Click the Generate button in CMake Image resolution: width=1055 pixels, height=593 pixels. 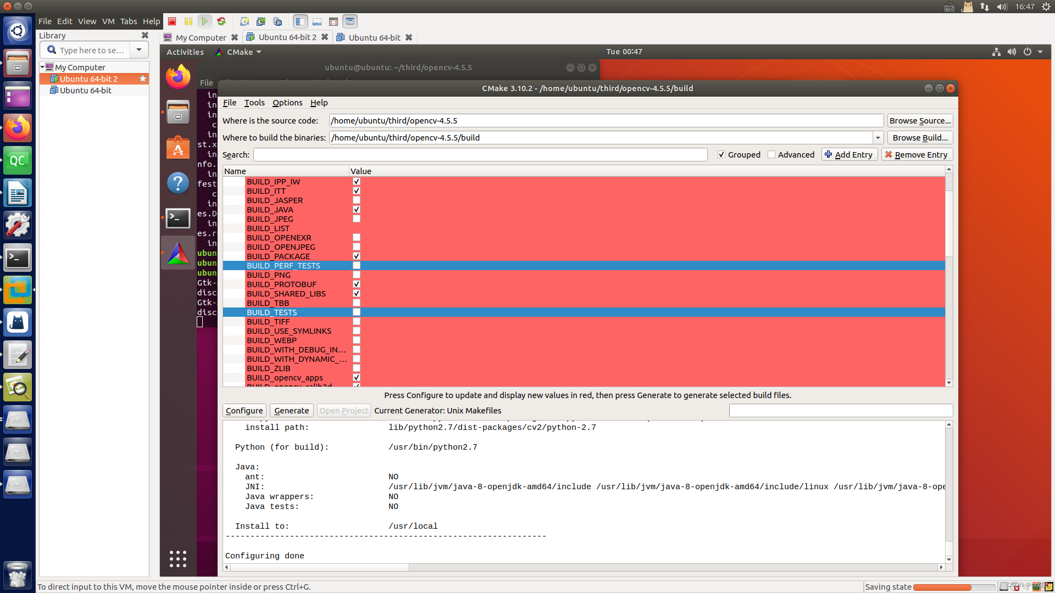(x=291, y=411)
